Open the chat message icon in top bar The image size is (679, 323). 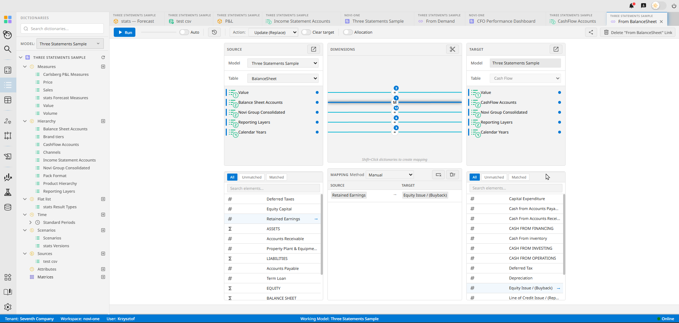[x=644, y=6]
